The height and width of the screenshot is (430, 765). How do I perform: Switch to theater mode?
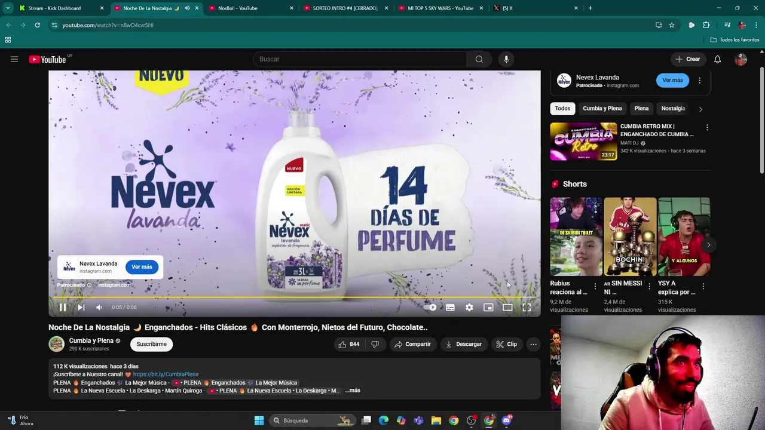(507, 307)
